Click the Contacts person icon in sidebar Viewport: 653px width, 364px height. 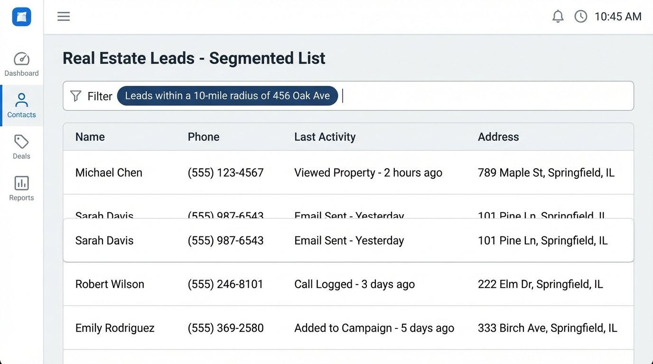click(21, 100)
